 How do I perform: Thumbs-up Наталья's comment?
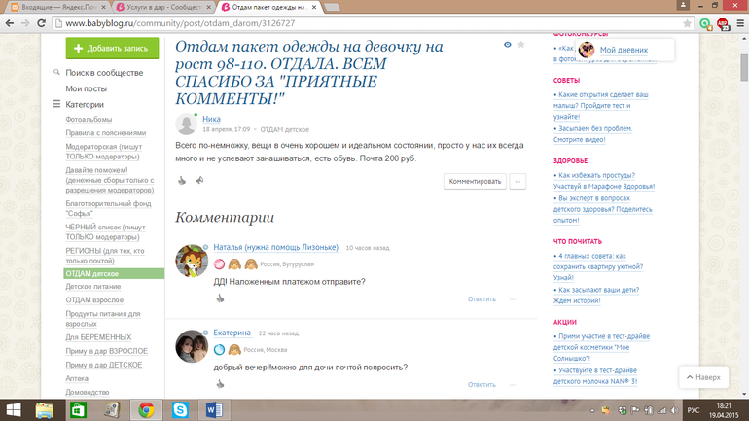click(x=220, y=298)
